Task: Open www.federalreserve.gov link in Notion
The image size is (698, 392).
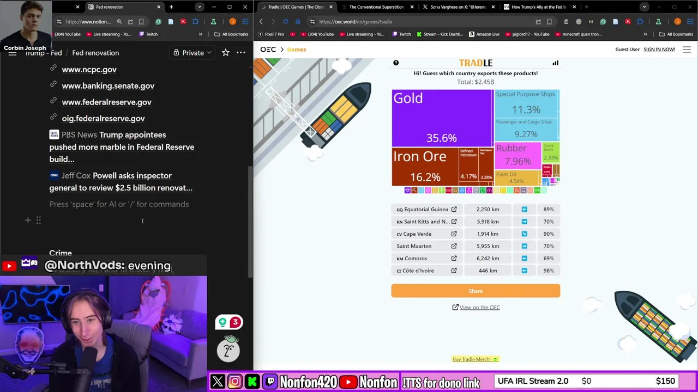Action: [x=106, y=102]
